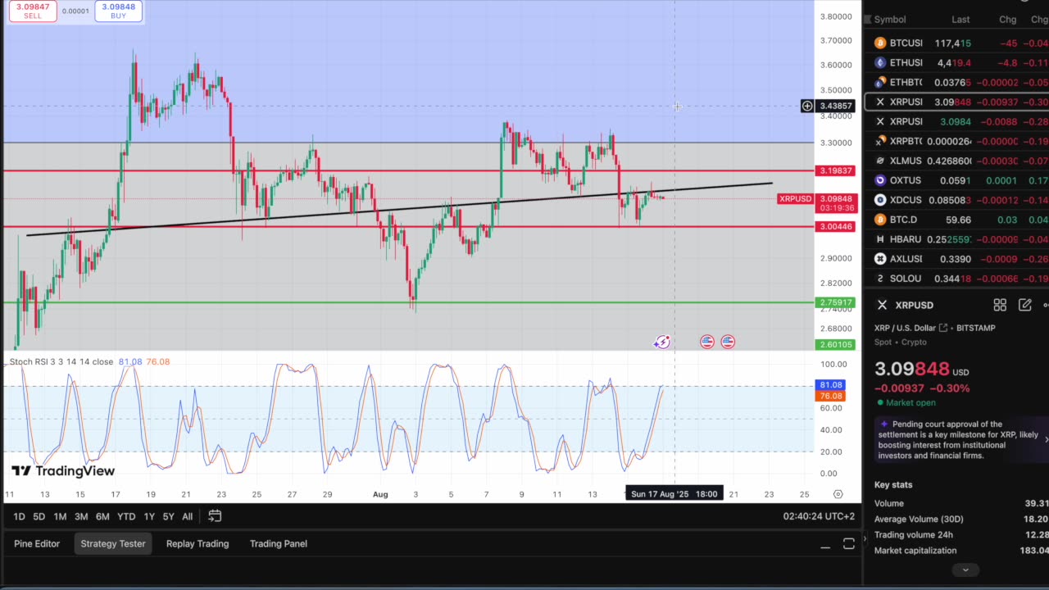Image resolution: width=1049 pixels, height=590 pixels.
Task: Click the Ethereum icon in ETHUSD row
Action: [x=880, y=62]
